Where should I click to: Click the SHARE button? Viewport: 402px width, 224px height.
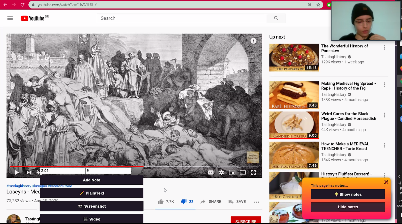pos(211,202)
